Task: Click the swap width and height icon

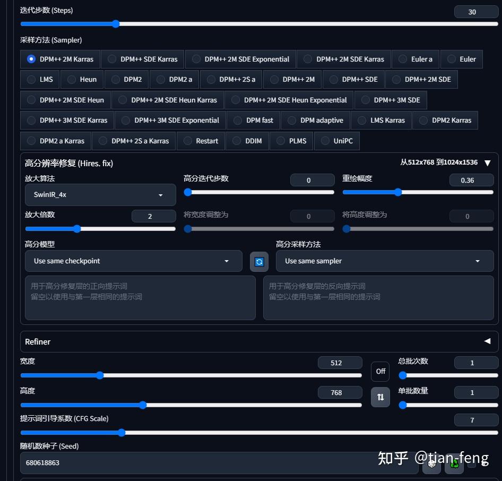Action: point(380,397)
